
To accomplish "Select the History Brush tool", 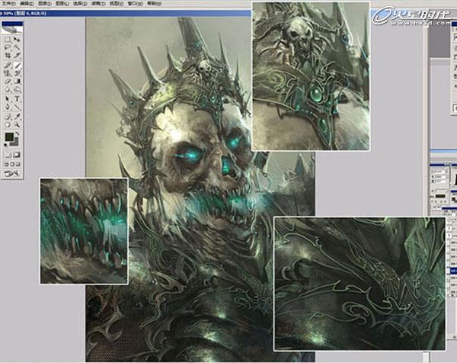I will (x=17, y=73).
